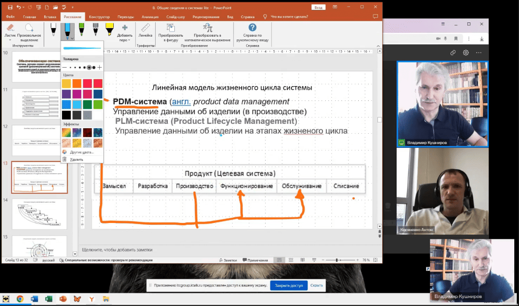This screenshot has height=306, width=519.
Task: Click the Lasso select (Произвольное выделение) tool
Action: (x=29, y=29)
